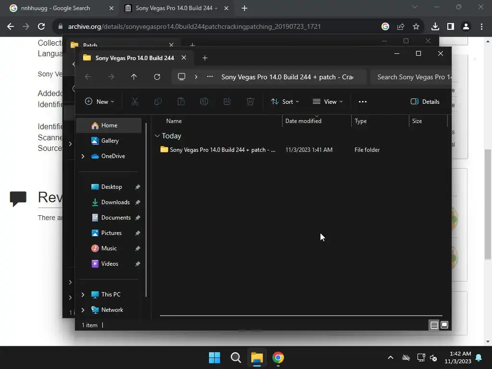Unpin Pictures using its pin icon
Screen dimensions: 492x369
point(137,233)
